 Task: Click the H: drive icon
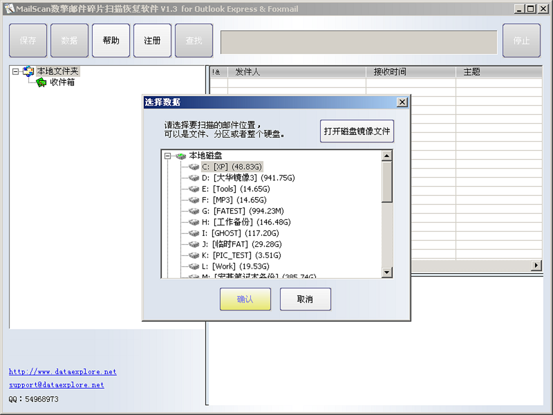[x=194, y=222]
